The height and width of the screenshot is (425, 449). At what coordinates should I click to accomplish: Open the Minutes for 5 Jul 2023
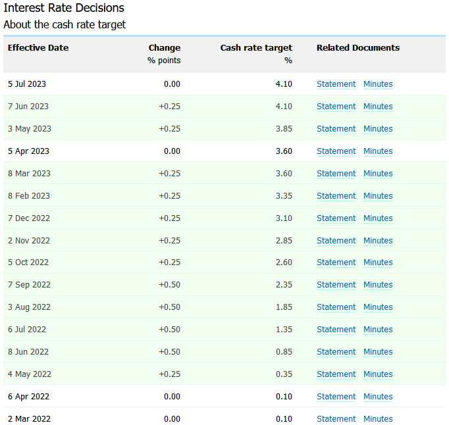[x=378, y=84]
